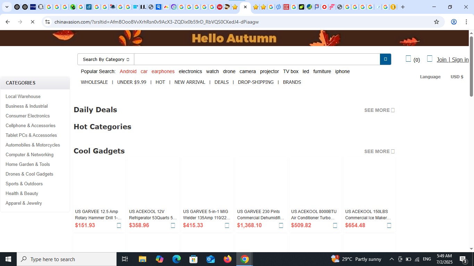Open Microsoft Store from the taskbar
Screen dimensions: 474x266
click(194, 259)
